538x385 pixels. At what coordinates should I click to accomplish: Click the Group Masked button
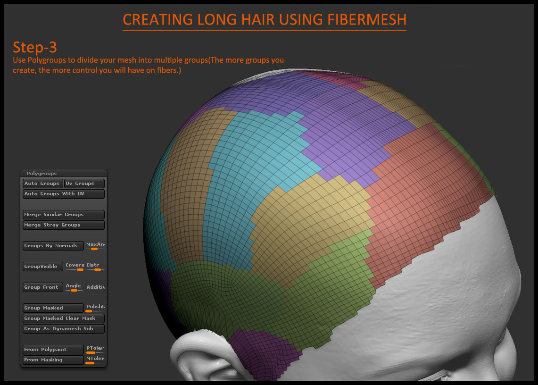coord(53,308)
